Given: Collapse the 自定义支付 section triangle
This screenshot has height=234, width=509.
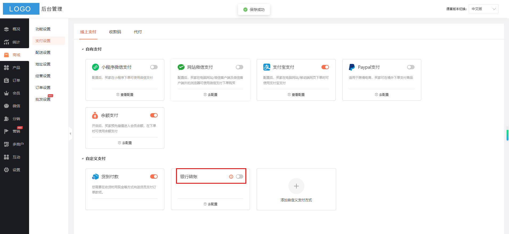Looking at the screenshot, I should pyautogui.click(x=83, y=159).
